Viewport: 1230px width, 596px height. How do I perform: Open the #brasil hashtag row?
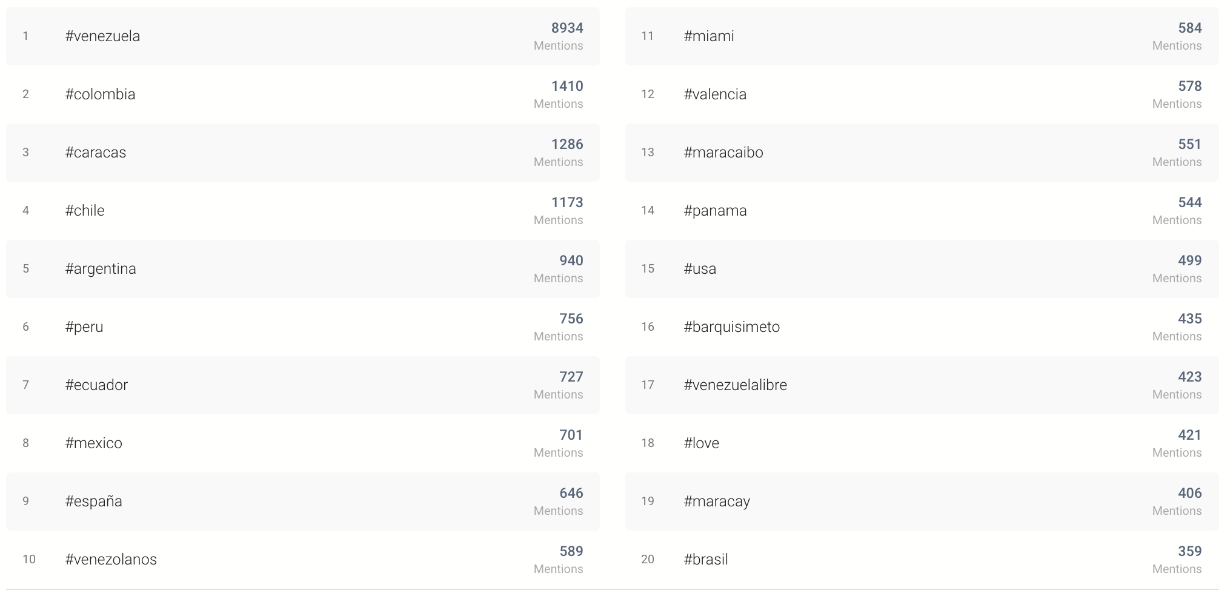922,560
